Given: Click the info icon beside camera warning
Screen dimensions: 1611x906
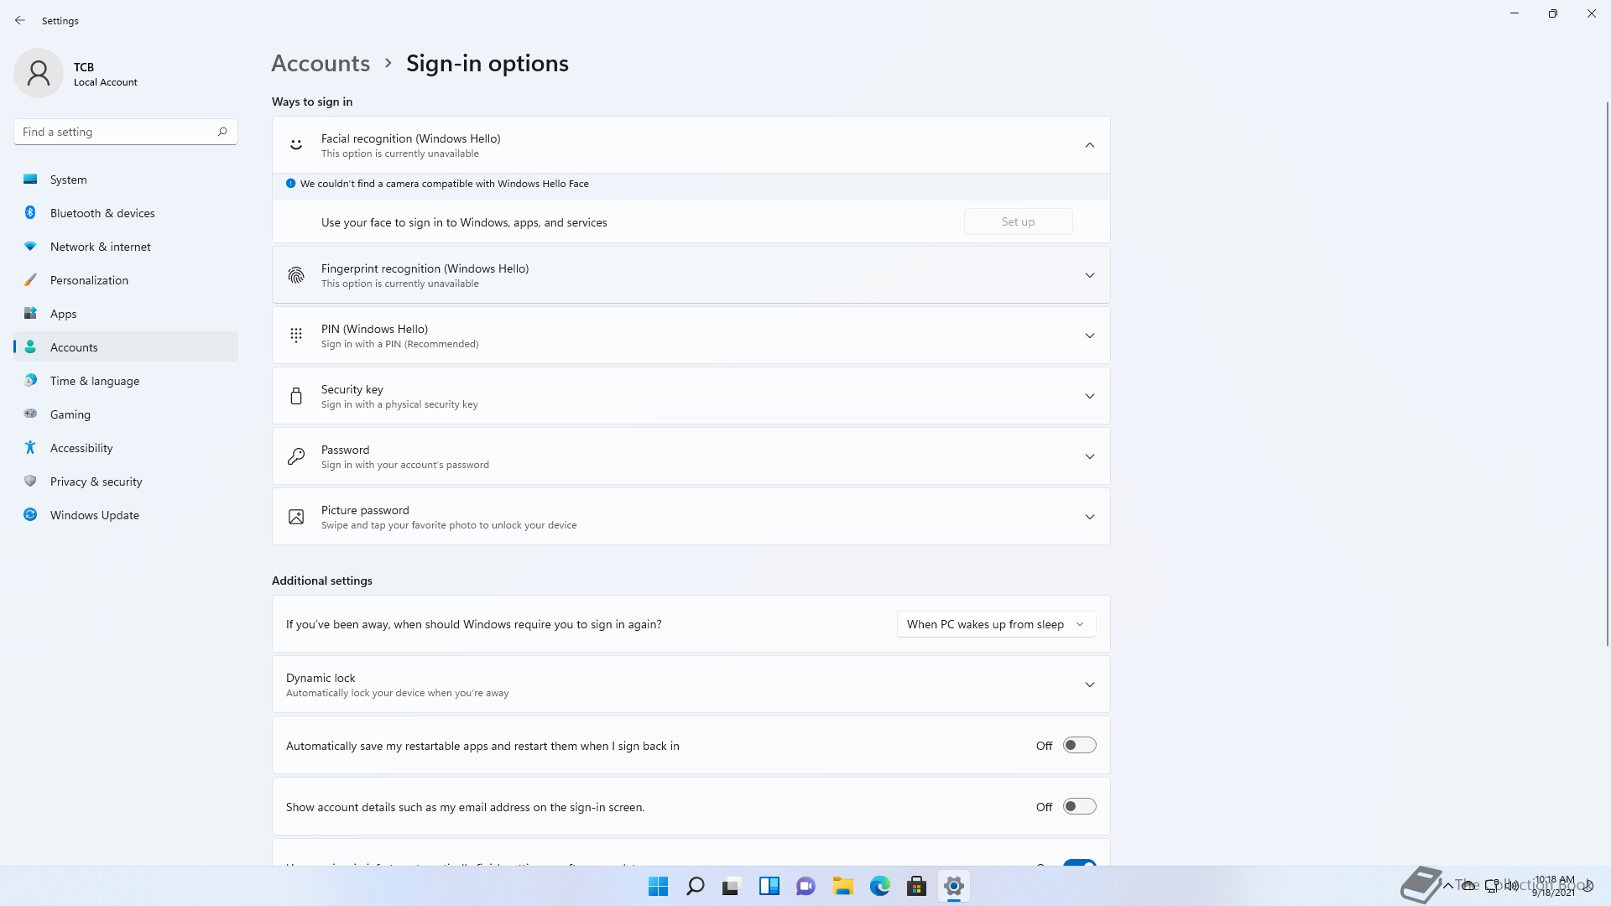Looking at the screenshot, I should pyautogui.click(x=290, y=184).
